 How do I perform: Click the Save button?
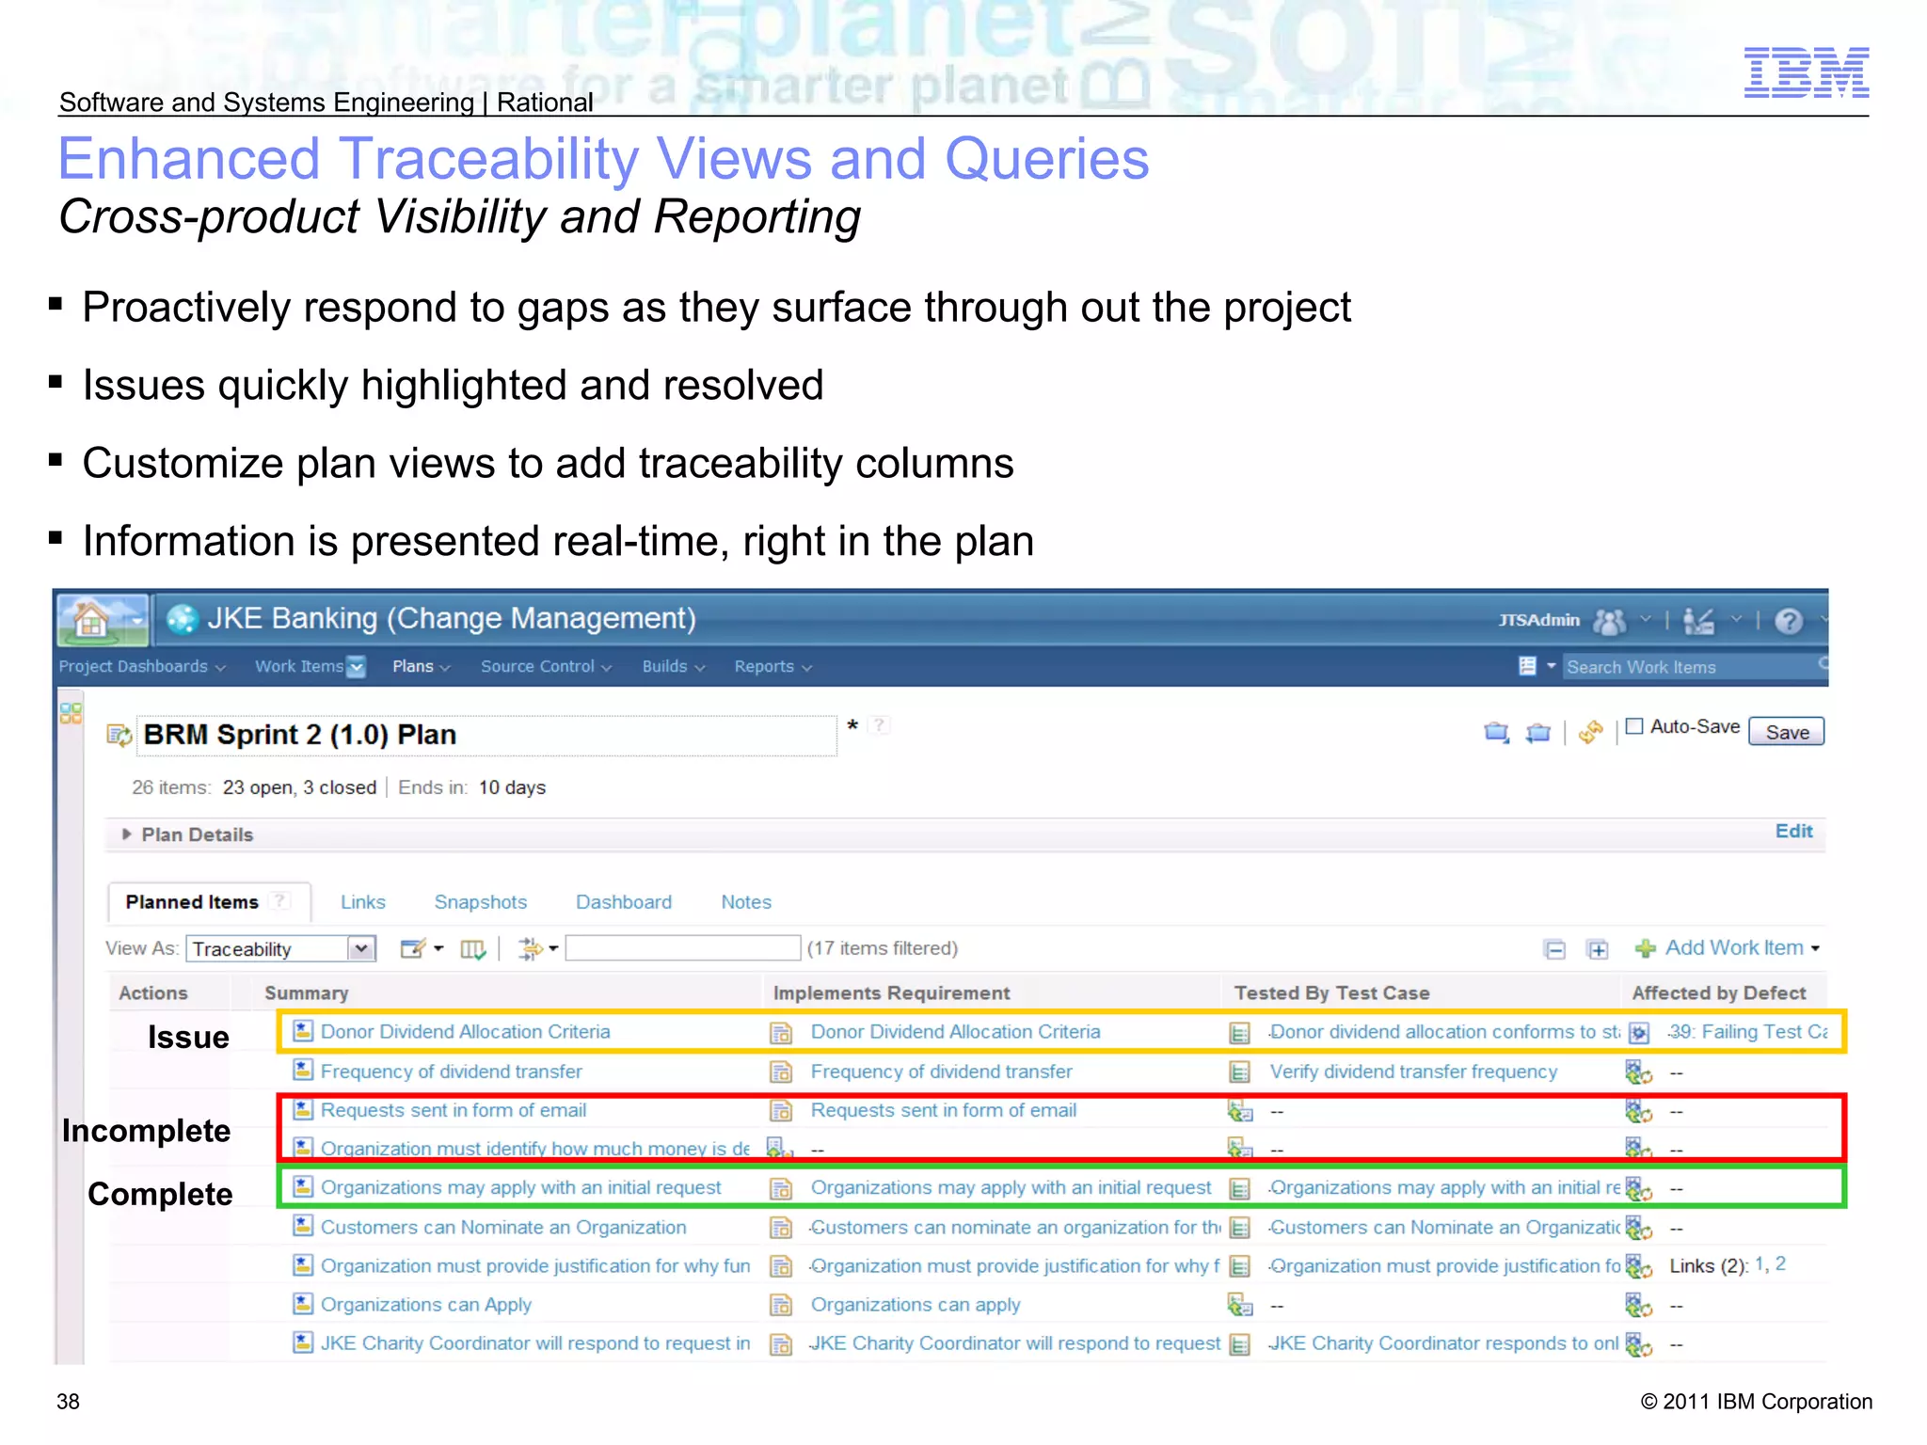coord(1787,732)
